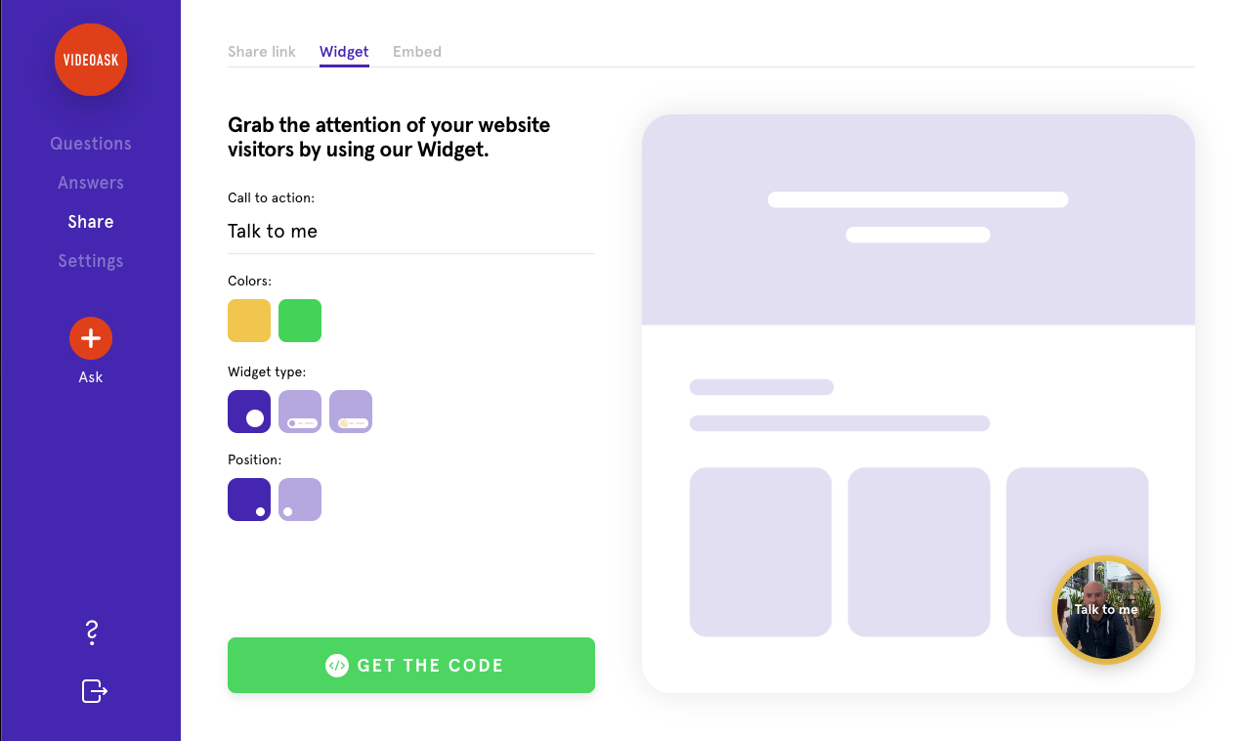This screenshot has width=1241, height=741.
Task: Switch to the Share link tab
Action: coord(261,51)
